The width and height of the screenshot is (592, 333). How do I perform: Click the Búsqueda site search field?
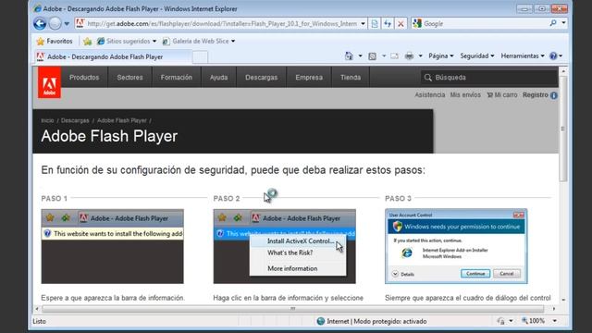tap(489, 78)
